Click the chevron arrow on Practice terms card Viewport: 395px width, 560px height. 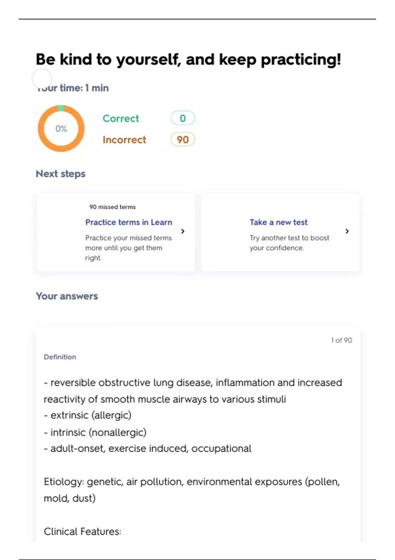click(x=183, y=231)
